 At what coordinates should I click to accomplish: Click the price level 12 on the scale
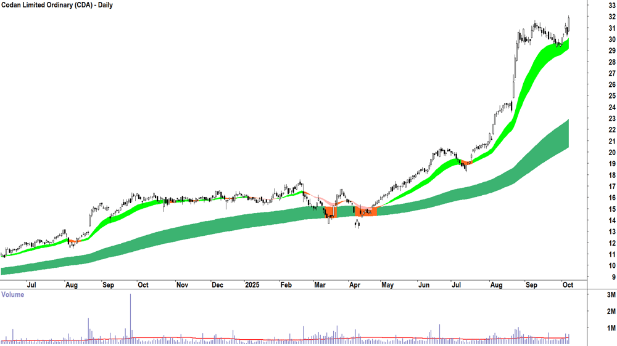pos(612,243)
